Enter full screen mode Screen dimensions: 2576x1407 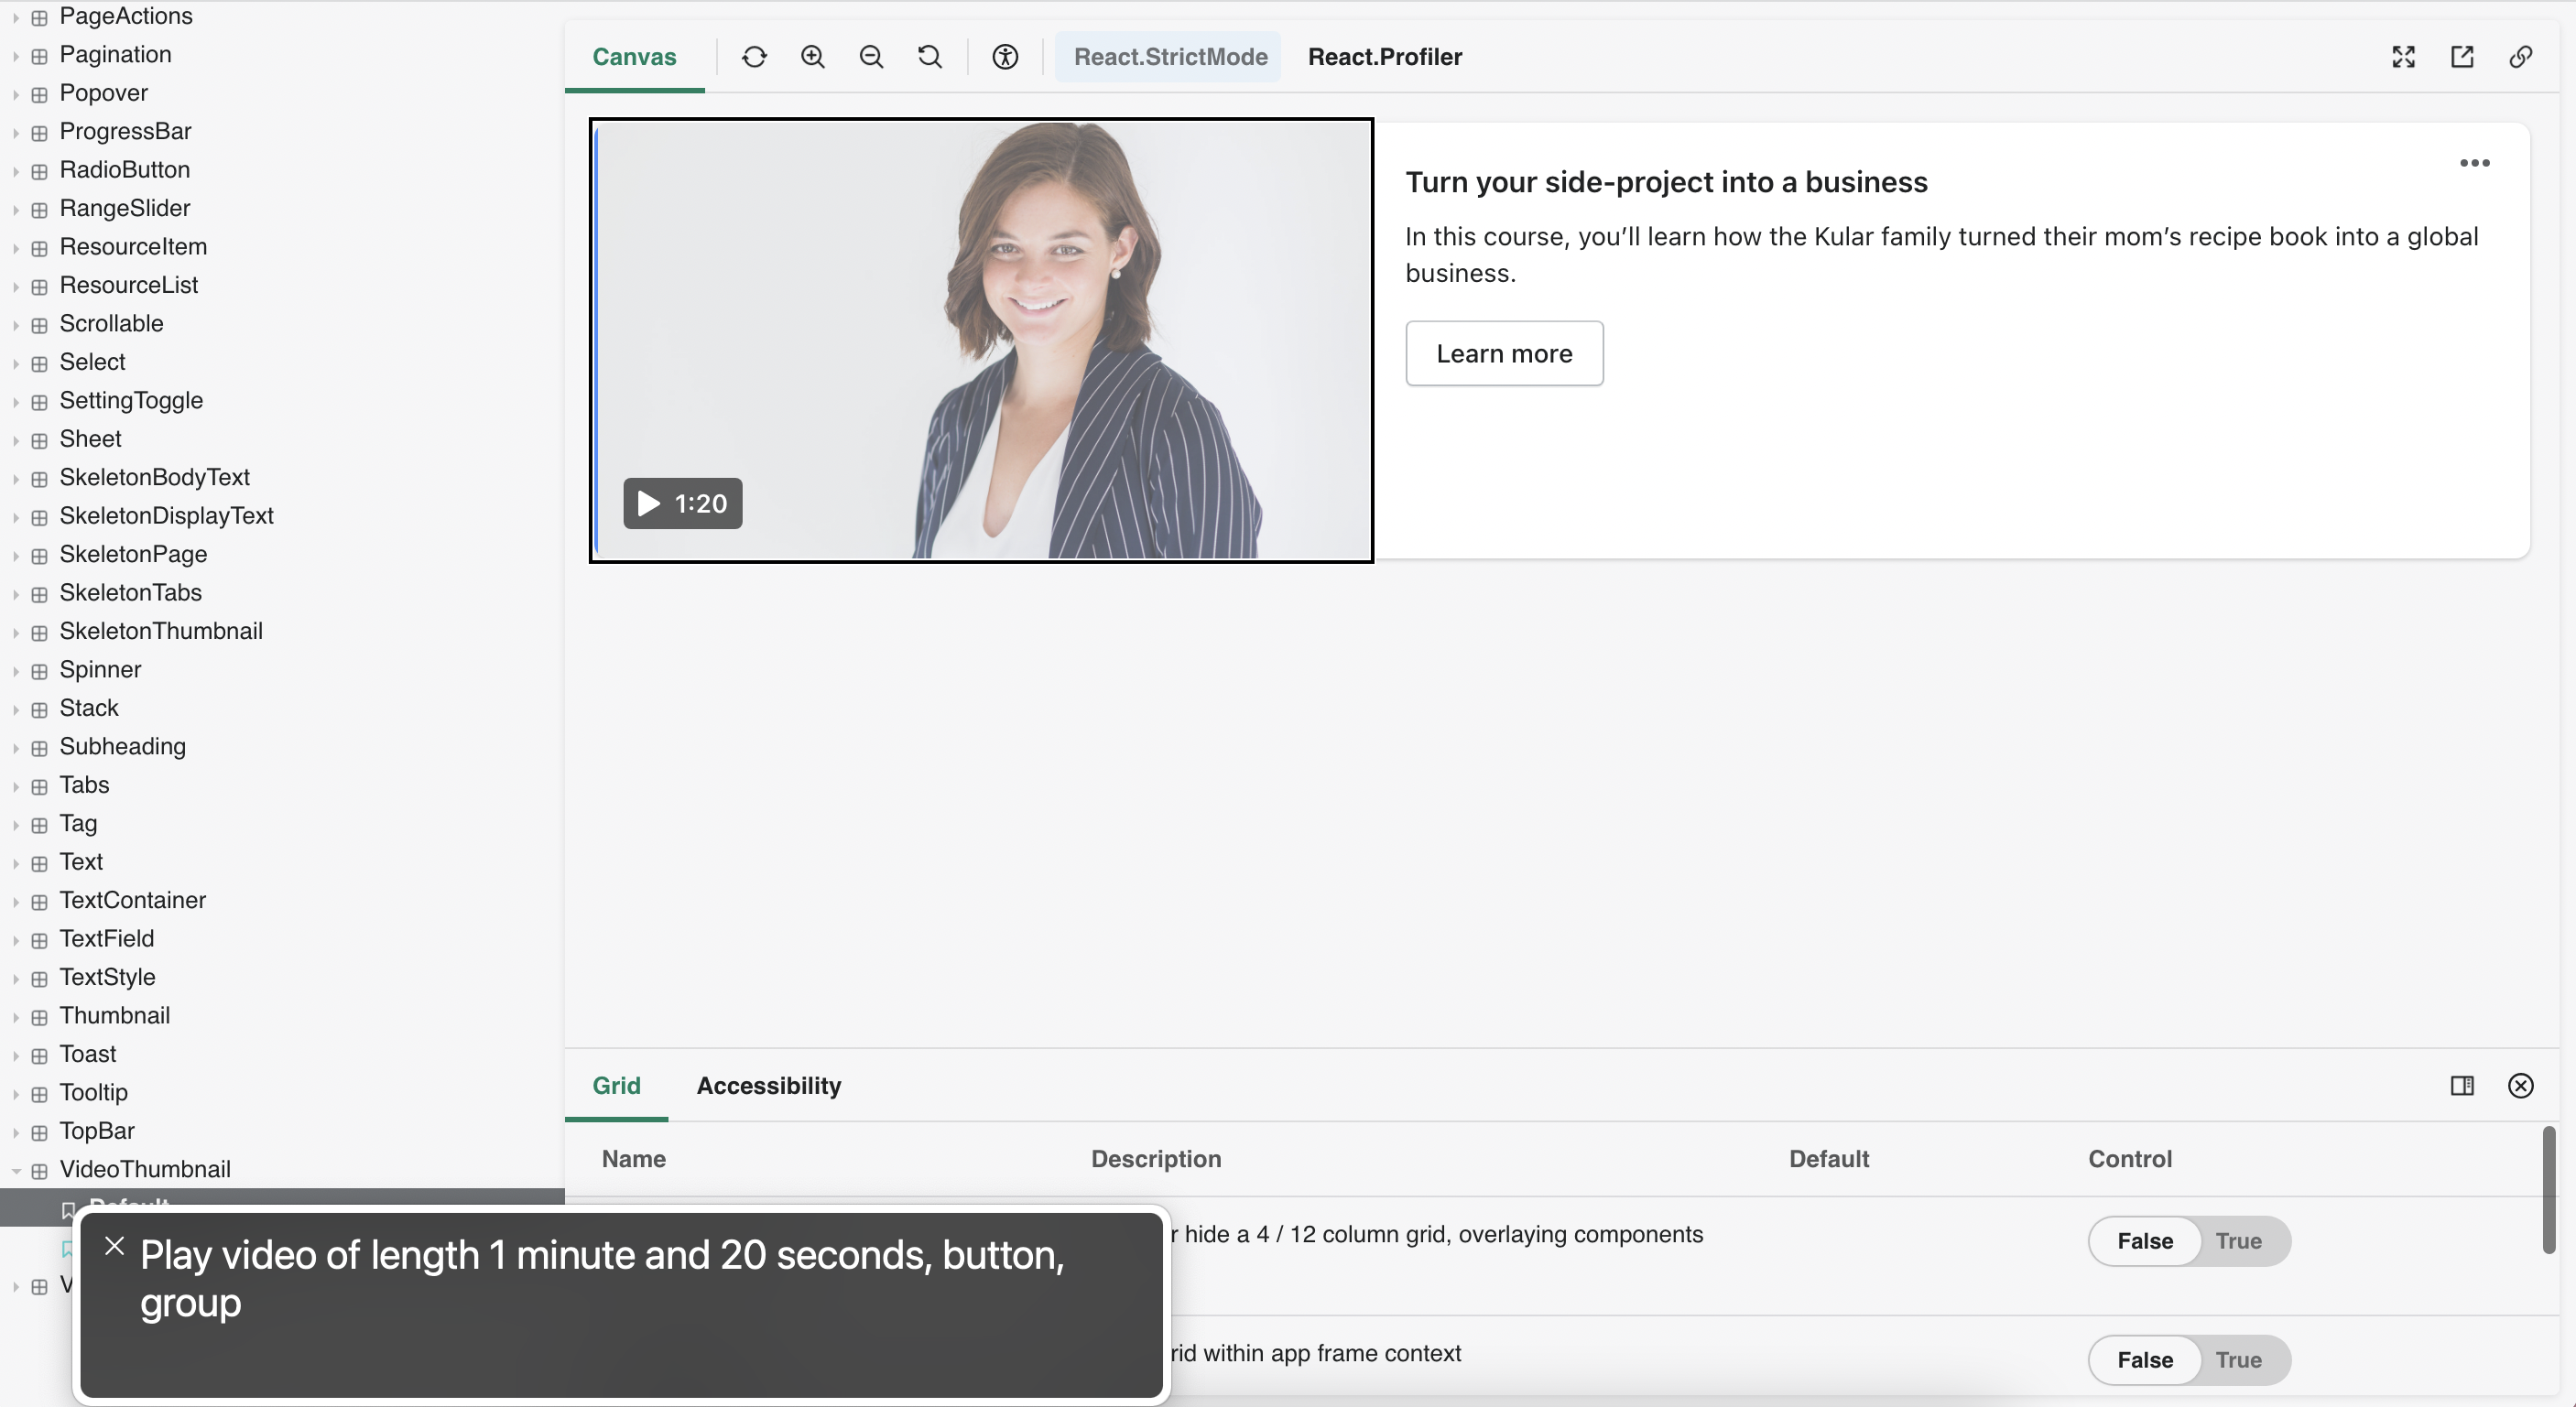click(2403, 57)
